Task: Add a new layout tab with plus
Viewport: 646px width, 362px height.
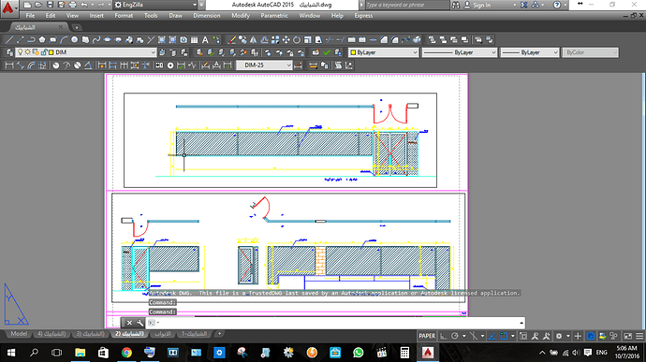Action: [x=220, y=334]
